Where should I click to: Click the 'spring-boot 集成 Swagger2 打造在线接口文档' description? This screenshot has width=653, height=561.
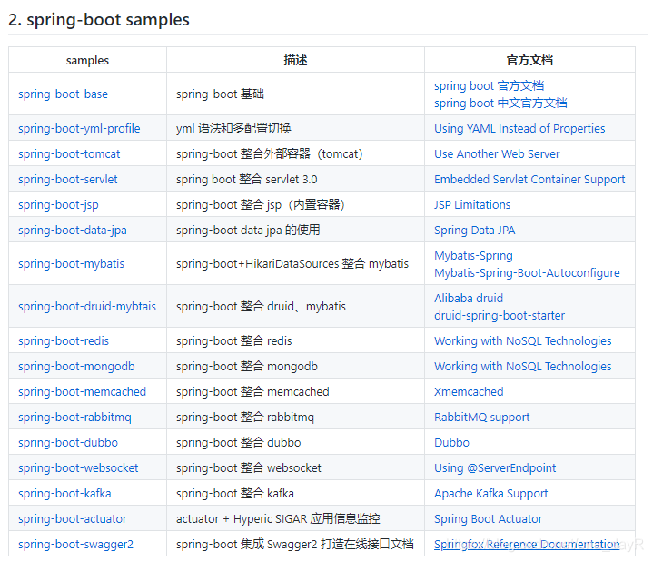[295, 545]
